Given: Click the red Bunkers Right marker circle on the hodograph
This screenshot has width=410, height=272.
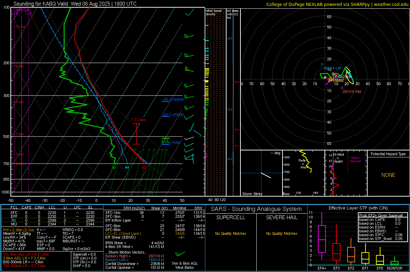Looking at the screenshot, I should tap(342, 88).
